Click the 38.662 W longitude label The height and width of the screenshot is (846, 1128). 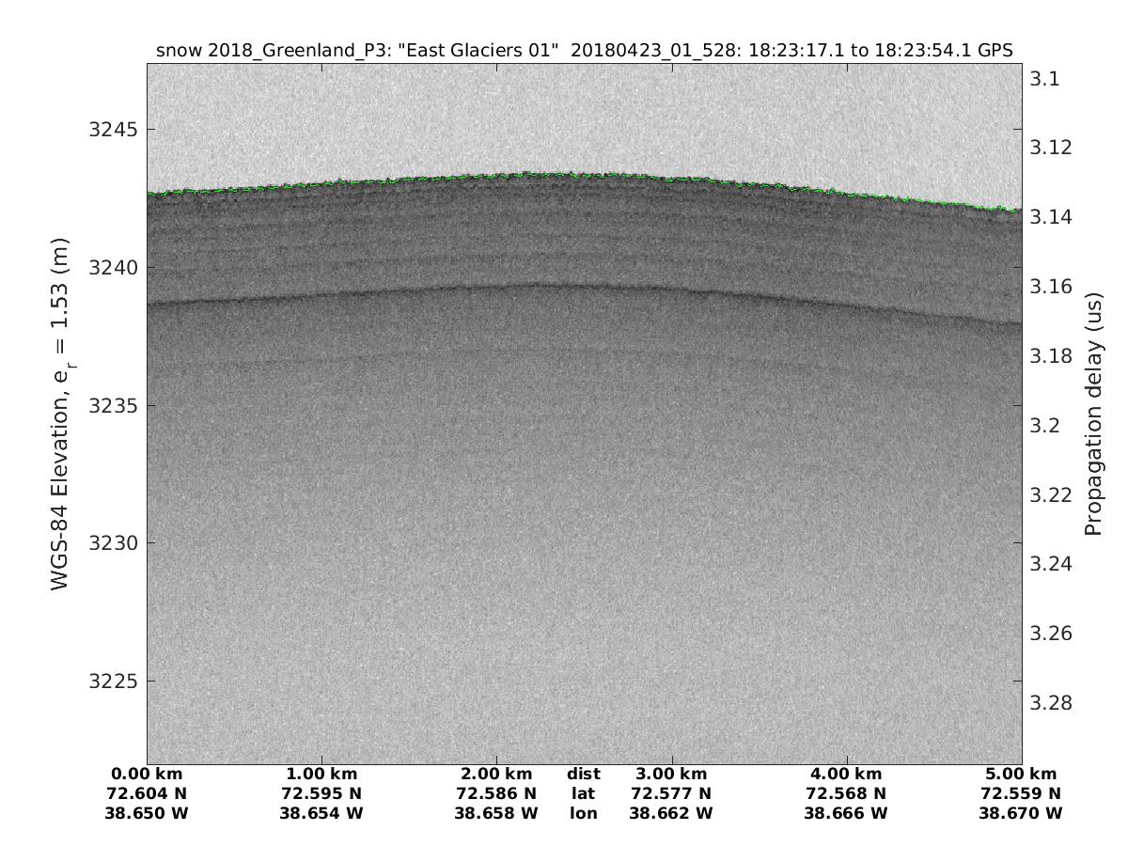pyautogui.click(x=671, y=812)
